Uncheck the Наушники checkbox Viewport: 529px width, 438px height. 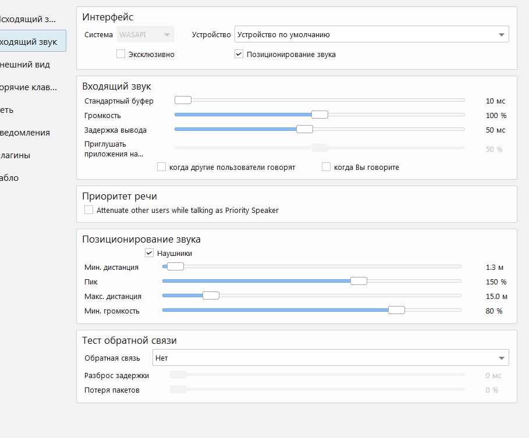point(150,253)
